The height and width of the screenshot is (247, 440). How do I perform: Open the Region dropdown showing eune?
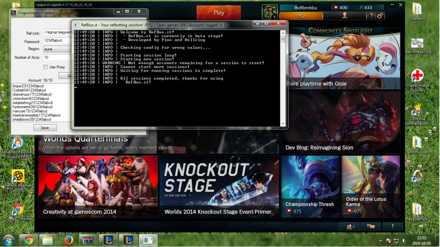tap(57, 49)
